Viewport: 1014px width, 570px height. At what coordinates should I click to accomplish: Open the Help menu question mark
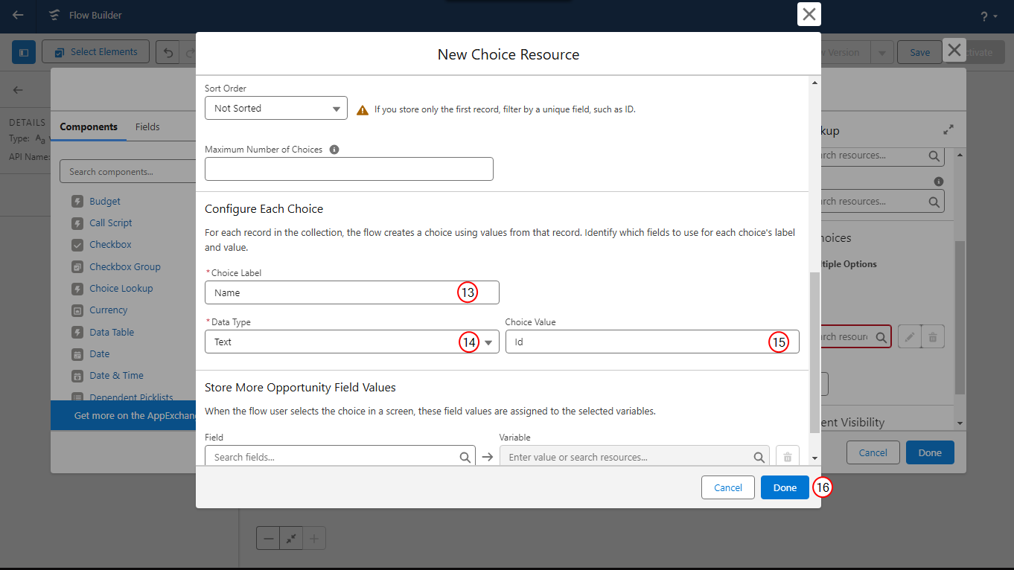989,16
